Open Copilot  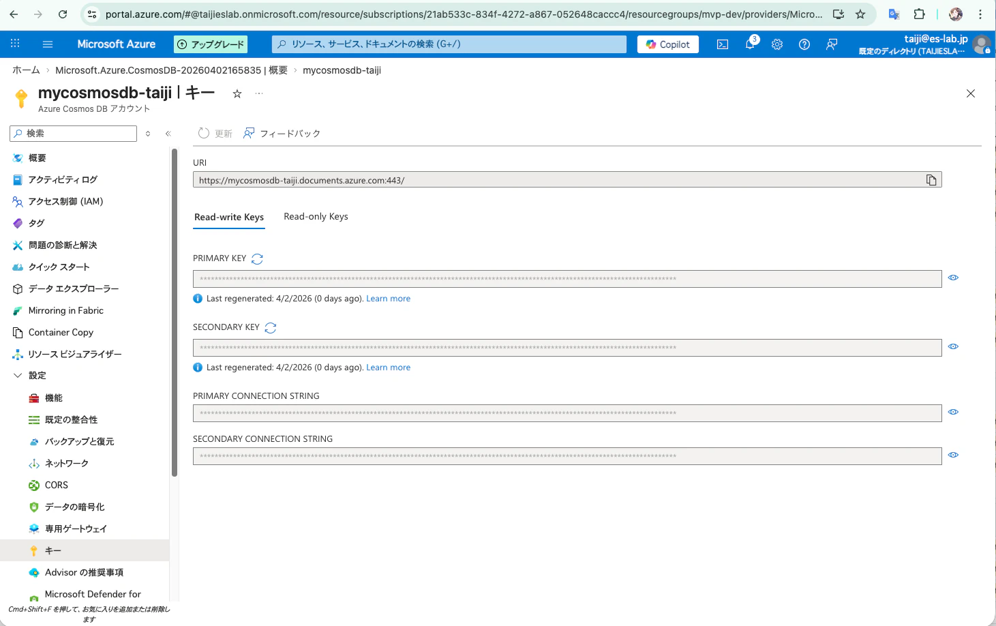click(x=668, y=44)
